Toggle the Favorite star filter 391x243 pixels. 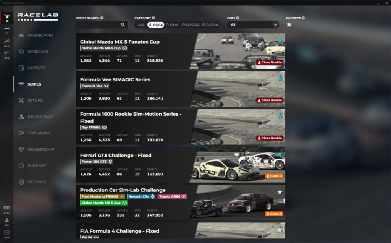click(289, 24)
